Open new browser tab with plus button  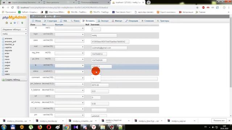pyautogui.click(x=149, y=3)
